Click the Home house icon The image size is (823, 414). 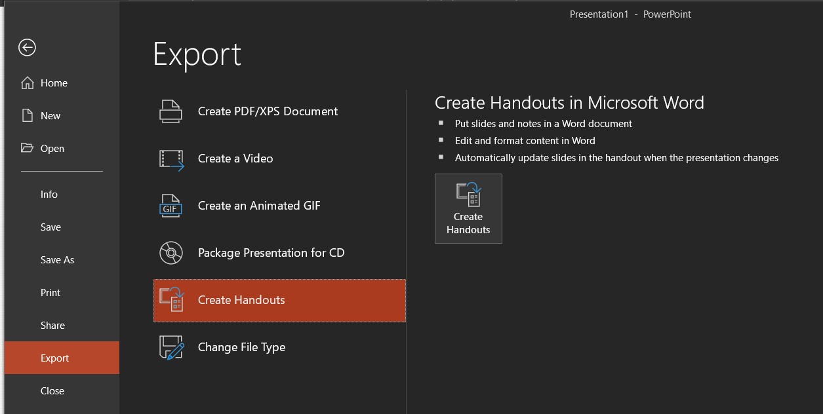pyautogui.click(x=28, y=83)
